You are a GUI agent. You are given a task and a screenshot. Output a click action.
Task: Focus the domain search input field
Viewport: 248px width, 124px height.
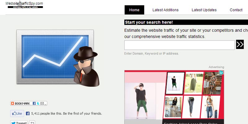(179, 45)
